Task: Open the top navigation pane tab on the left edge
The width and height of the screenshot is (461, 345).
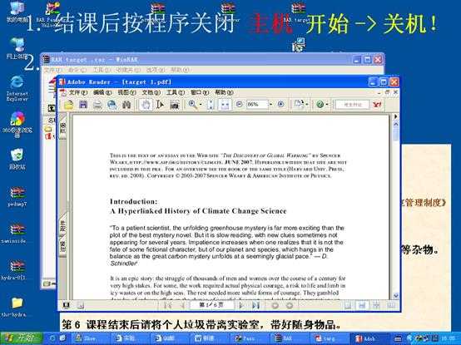Action: click(62, 127)
